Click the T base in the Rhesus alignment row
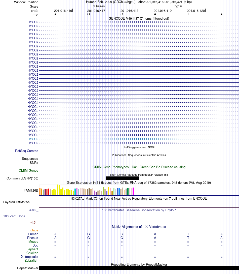This screenshot has width=239, height=274. [x=188, y=238]
